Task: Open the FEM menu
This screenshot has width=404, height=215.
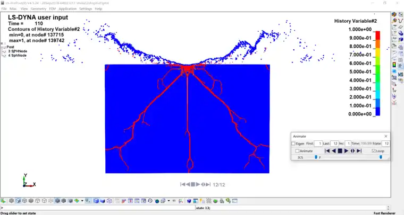Action: coord(52,8)
